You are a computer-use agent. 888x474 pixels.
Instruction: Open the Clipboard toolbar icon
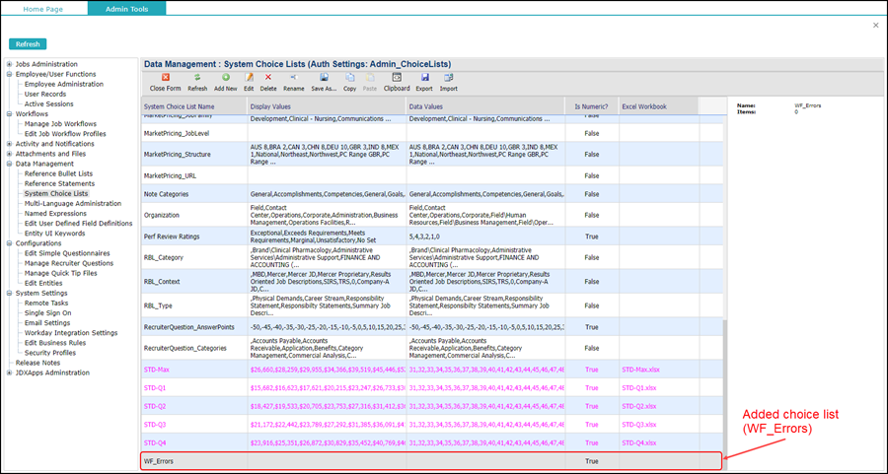396,77
